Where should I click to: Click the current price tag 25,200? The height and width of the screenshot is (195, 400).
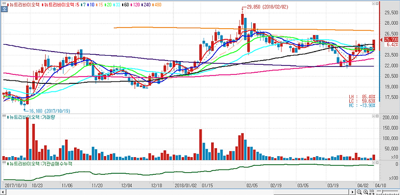click(391, 39)
